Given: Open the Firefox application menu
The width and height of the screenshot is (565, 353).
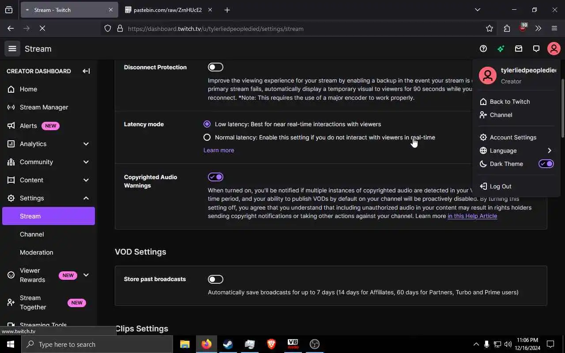Looking at the screenshot, I should [x=554, y=29].
